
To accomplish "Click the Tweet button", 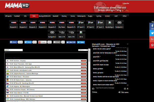I will [x=28, y=42].
